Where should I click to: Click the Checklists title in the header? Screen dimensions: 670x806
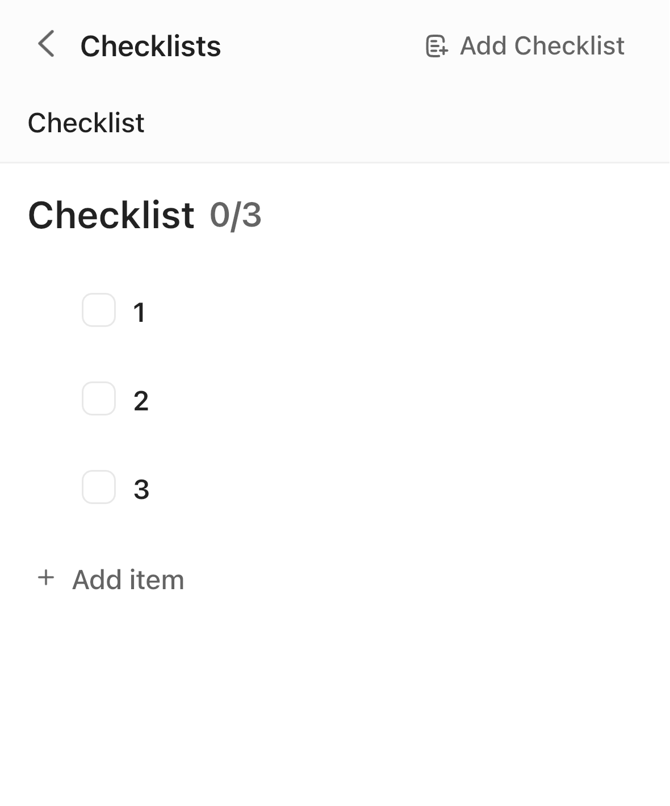click(x=150, y=45)
